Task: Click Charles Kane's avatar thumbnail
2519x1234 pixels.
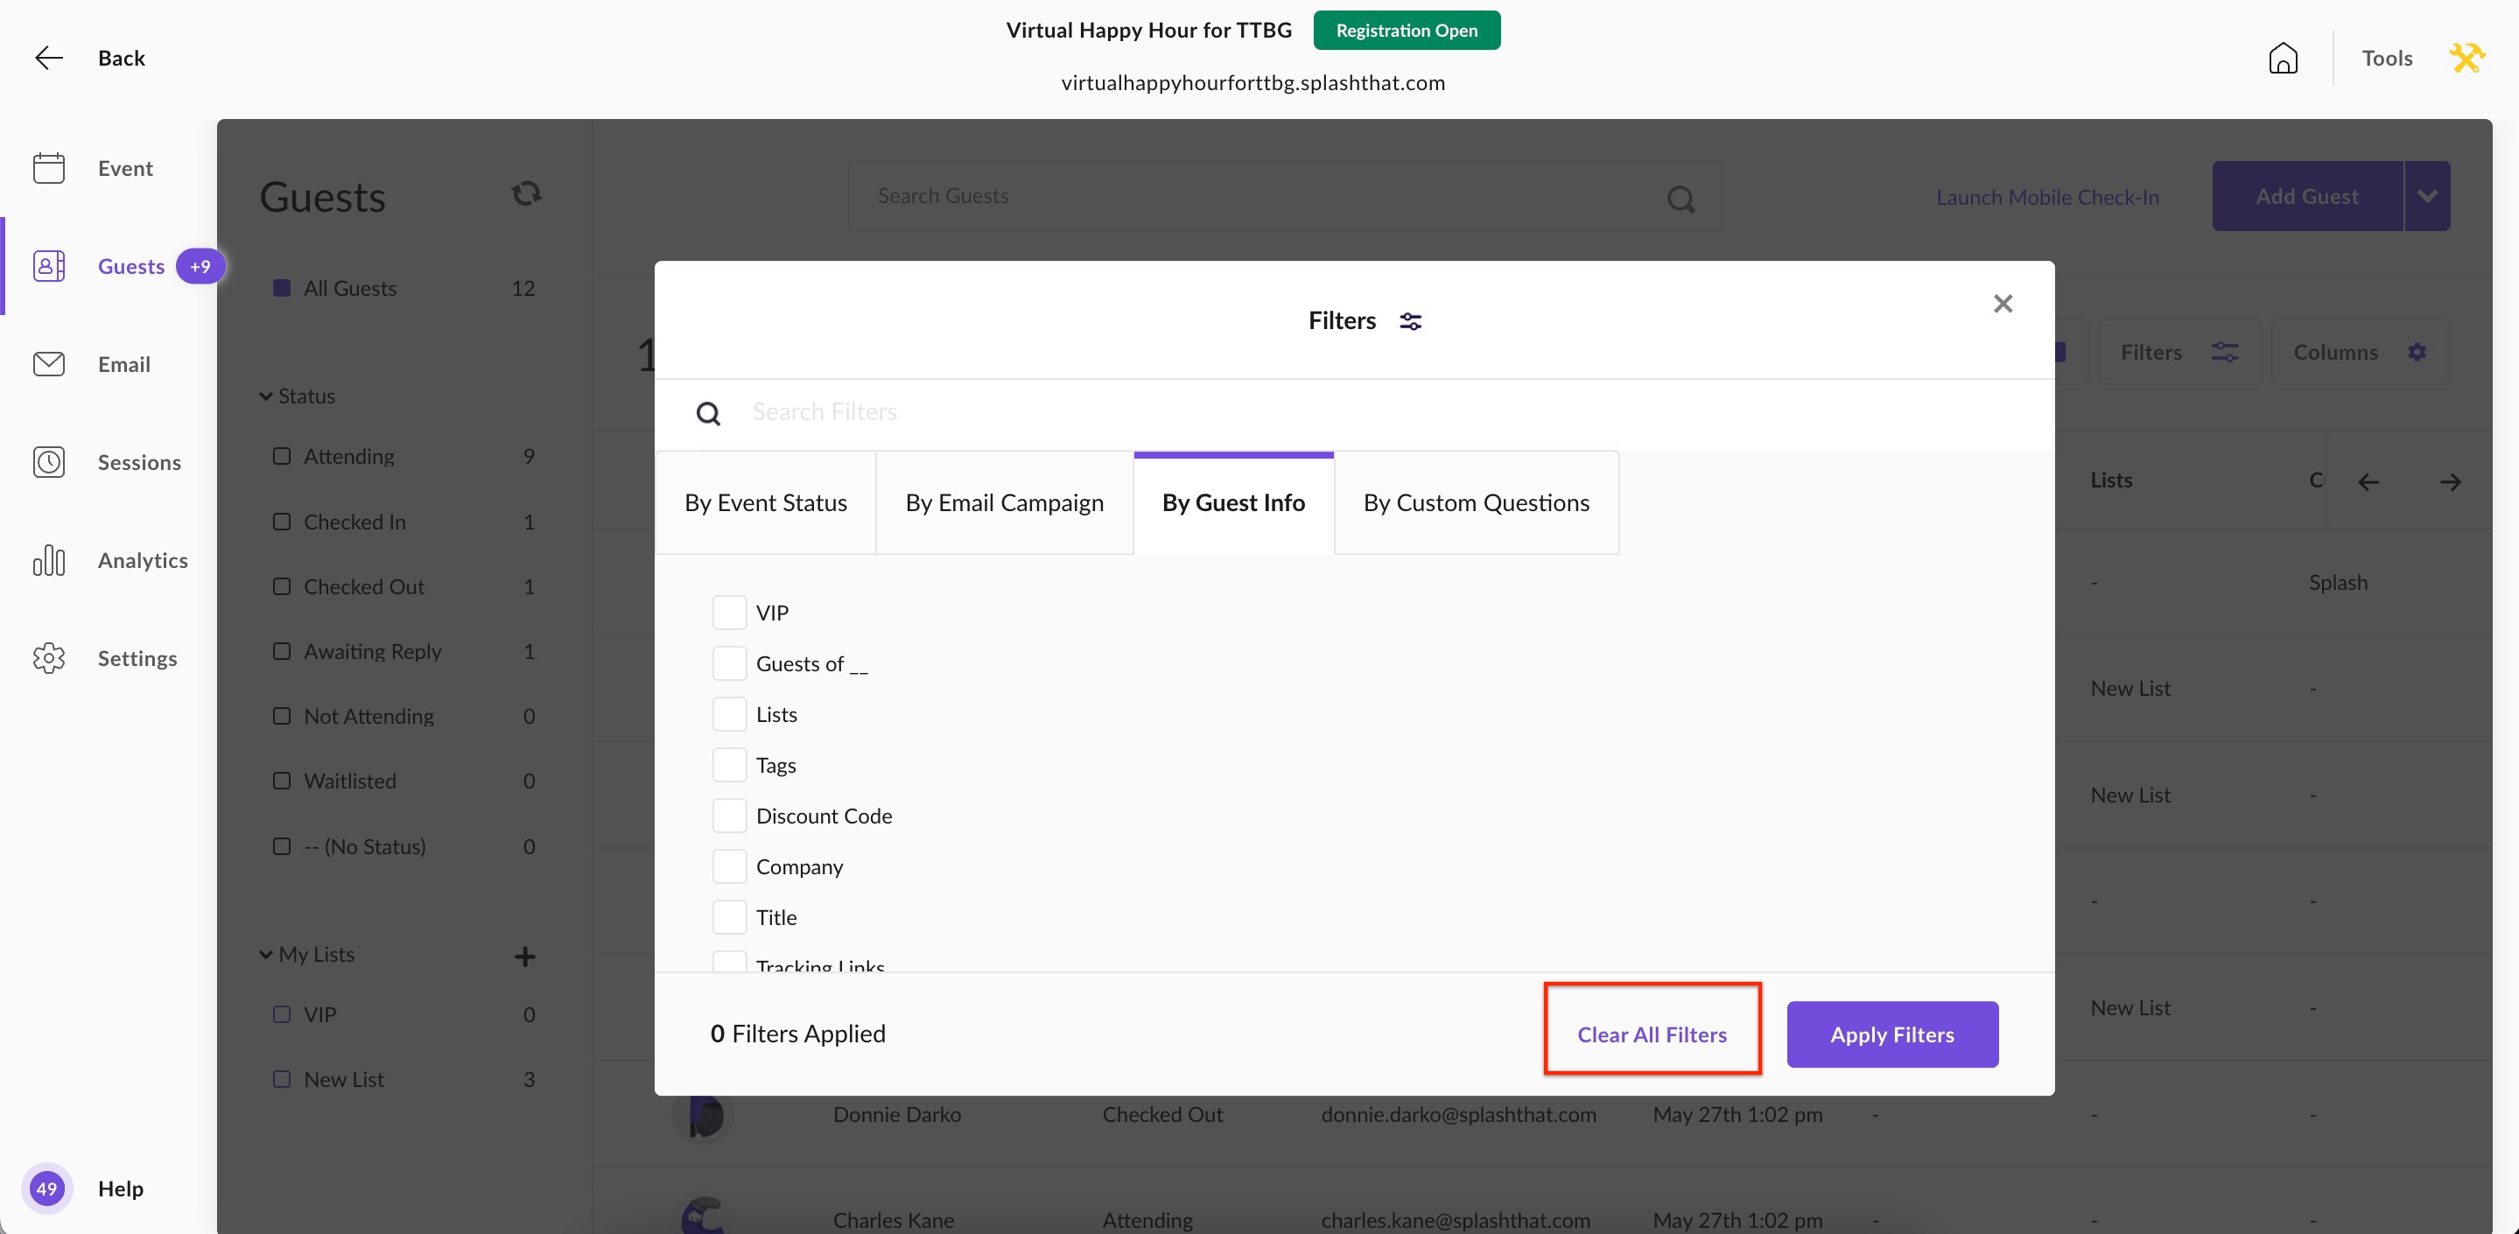Action: tap(702, 1216)
